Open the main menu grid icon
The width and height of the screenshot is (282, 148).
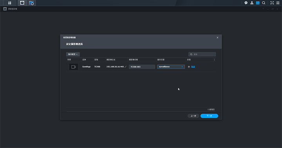pos(10,3)
